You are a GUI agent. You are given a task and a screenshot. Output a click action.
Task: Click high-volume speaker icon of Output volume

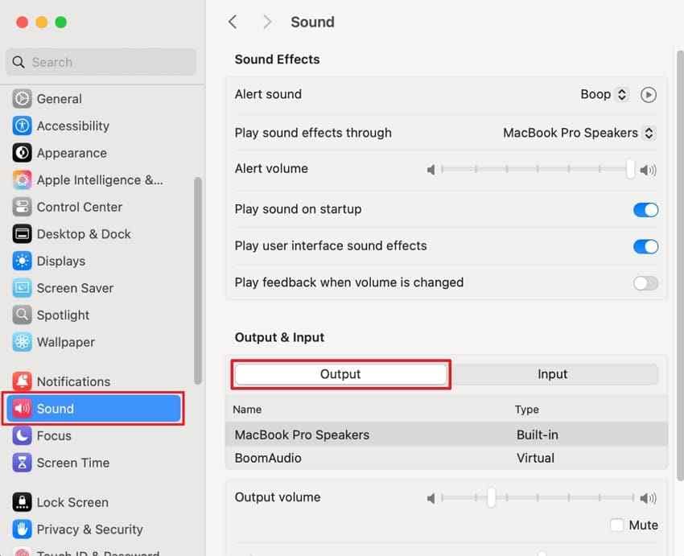(x=648, y=498)
